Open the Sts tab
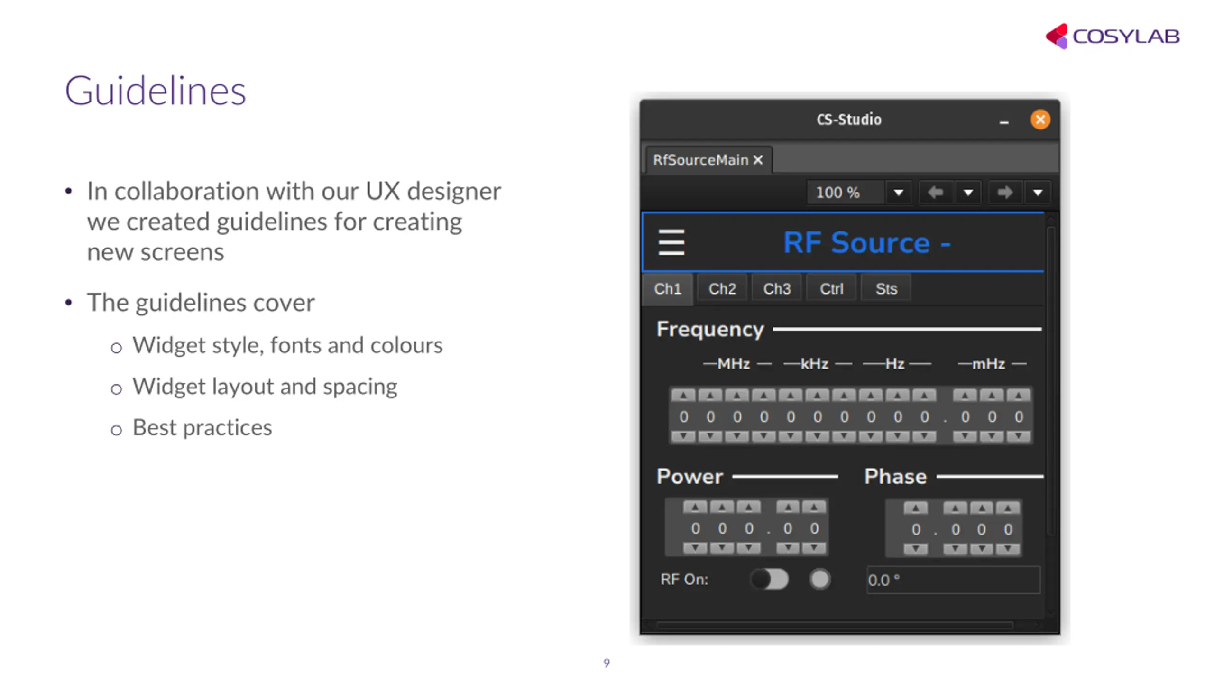 (886, 289)
